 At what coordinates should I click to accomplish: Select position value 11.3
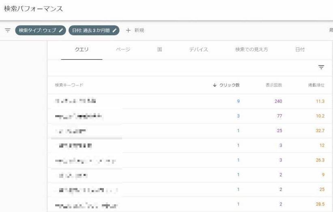tap(320, 101)
